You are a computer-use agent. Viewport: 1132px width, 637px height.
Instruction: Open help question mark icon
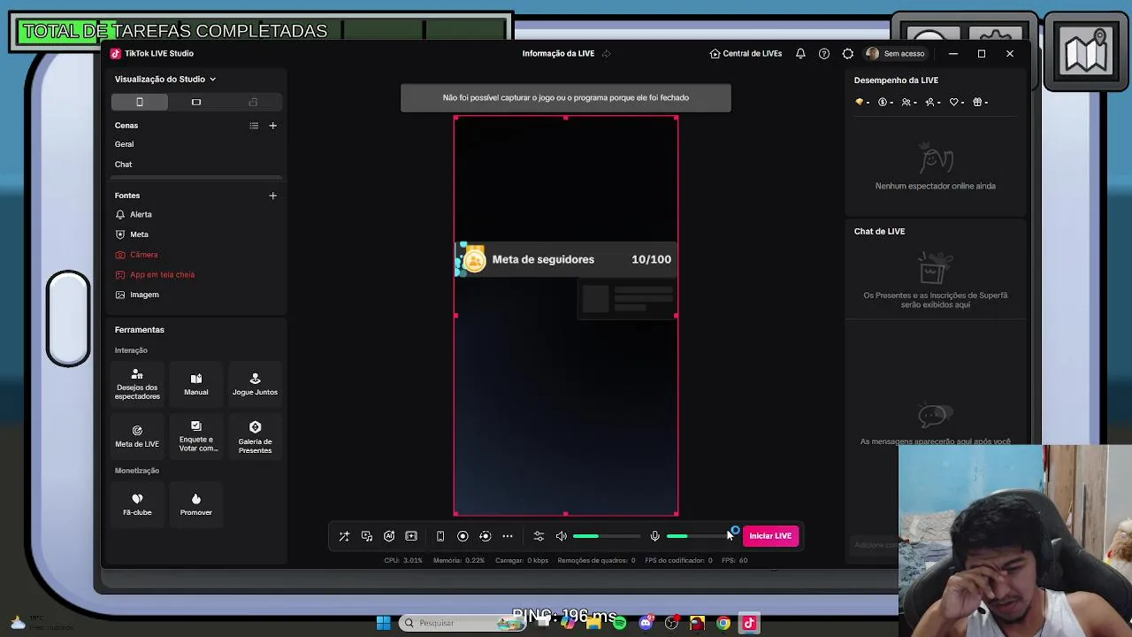pos(824,53)
